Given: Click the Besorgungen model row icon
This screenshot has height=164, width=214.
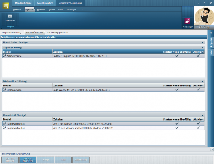Looking at the screenshot, I should click(5, 90).
